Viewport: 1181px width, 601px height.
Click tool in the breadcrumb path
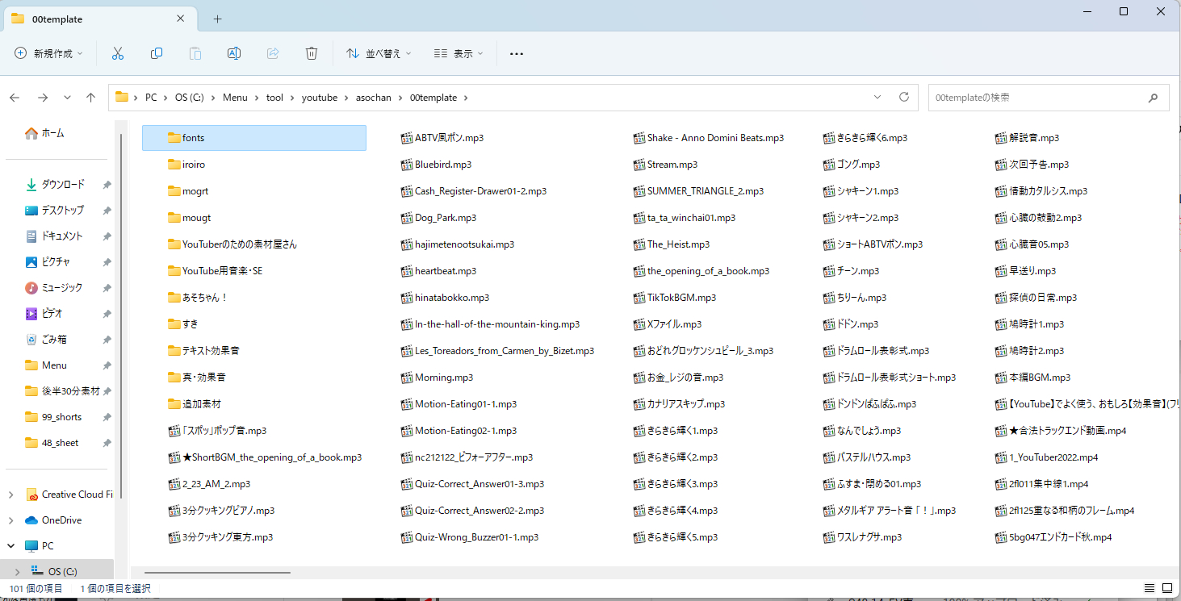tap(274, 98)
